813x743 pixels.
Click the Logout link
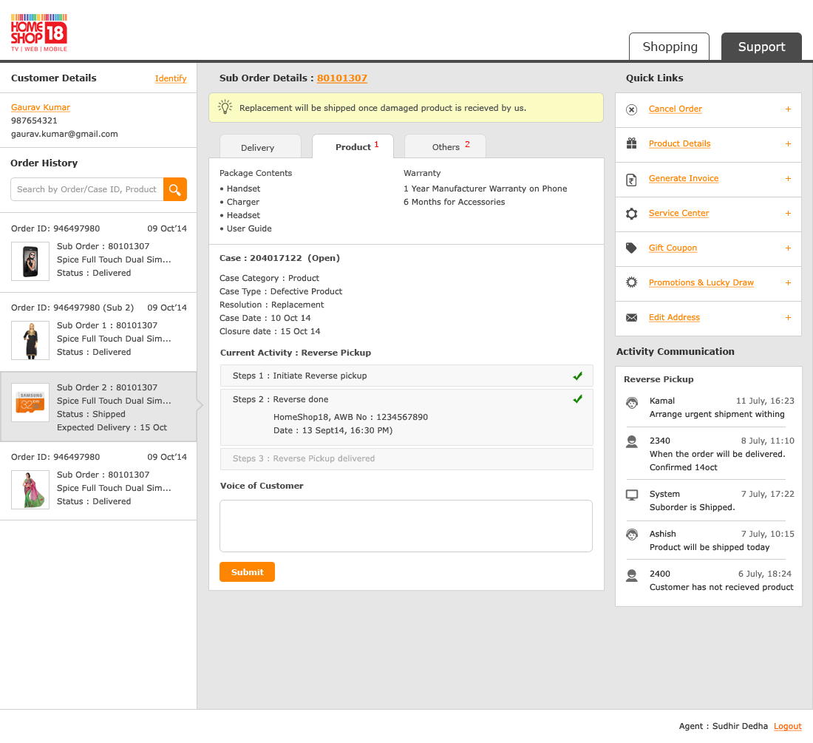[787, 726]
